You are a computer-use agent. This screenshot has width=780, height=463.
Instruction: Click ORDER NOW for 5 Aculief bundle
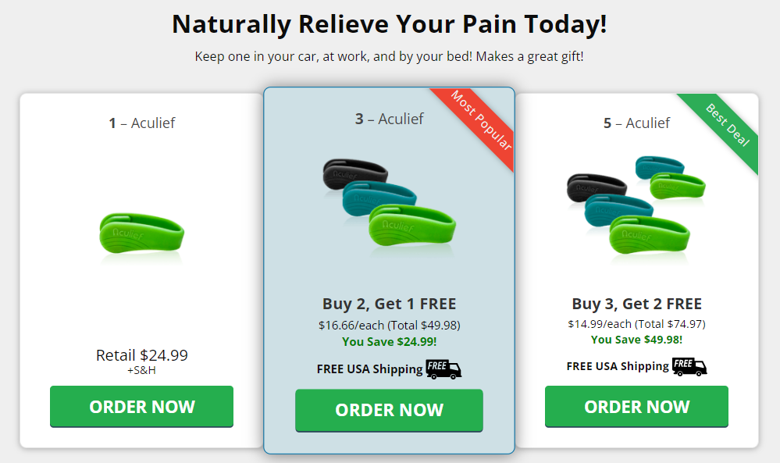click(x=637, y=406)
